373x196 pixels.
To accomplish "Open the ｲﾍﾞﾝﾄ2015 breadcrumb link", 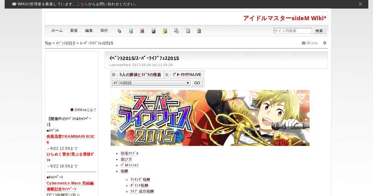I will 66,43.
